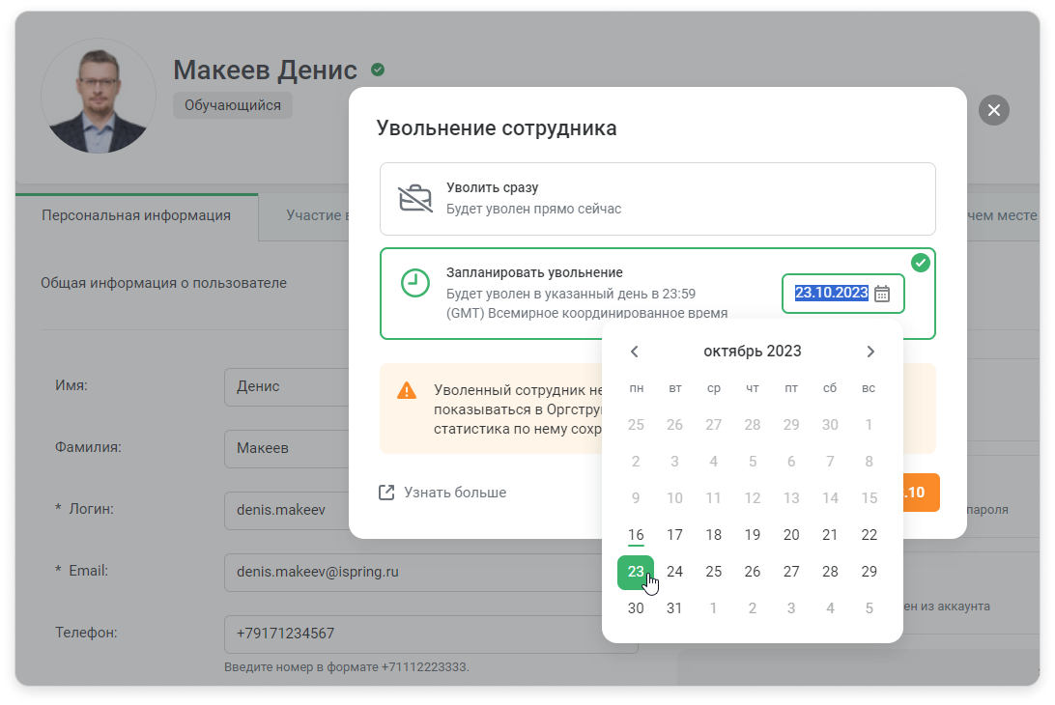Screen dimensions: 1055x705
Task: Go to the previous month in the calendar
Action: click(634, 352)
